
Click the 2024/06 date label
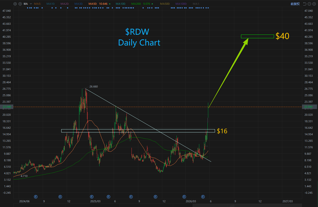pyautogui.click(x=24, y=201)
